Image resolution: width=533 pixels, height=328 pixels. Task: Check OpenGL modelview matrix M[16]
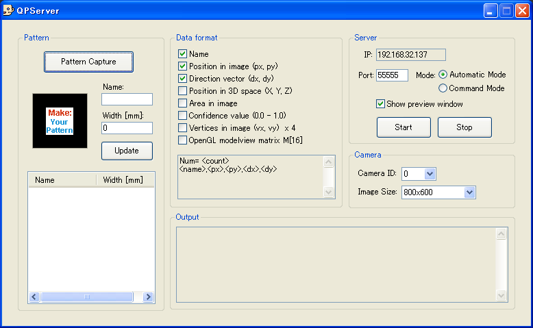[x=182, y=140]
